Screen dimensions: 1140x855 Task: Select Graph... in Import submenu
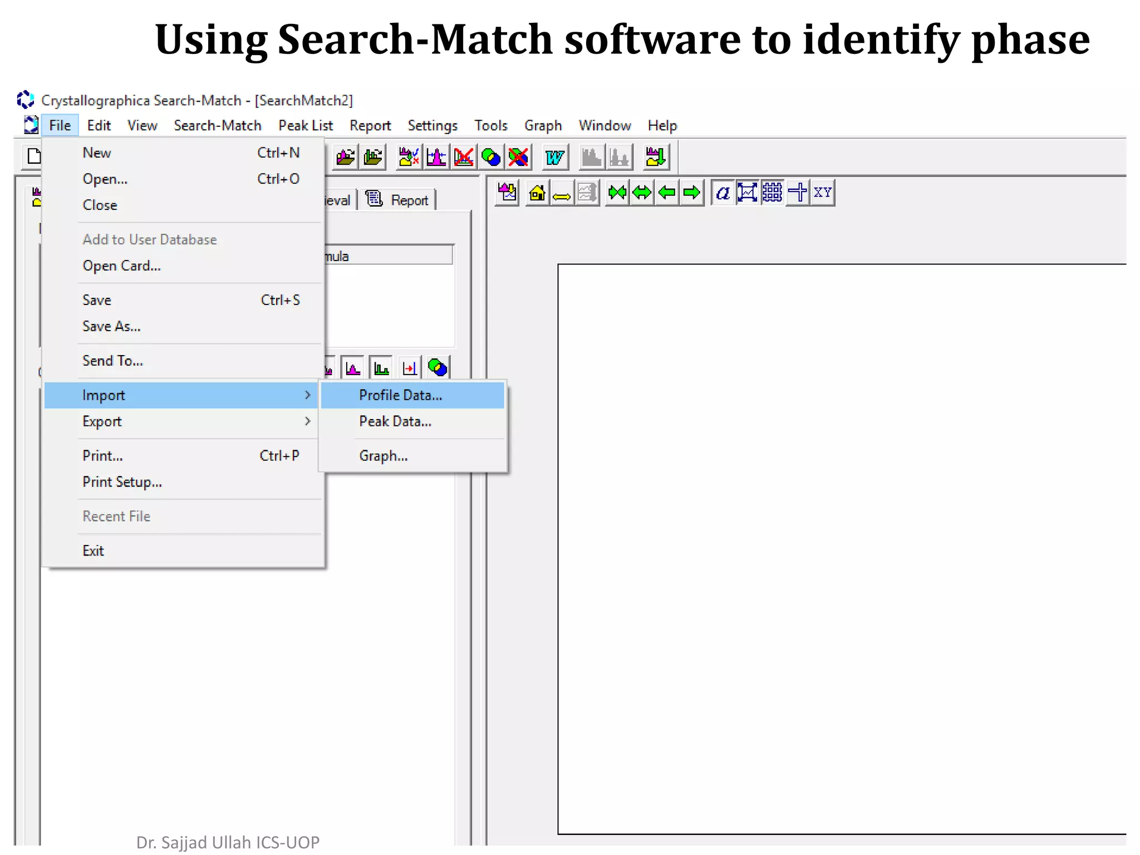click(413, 456)
